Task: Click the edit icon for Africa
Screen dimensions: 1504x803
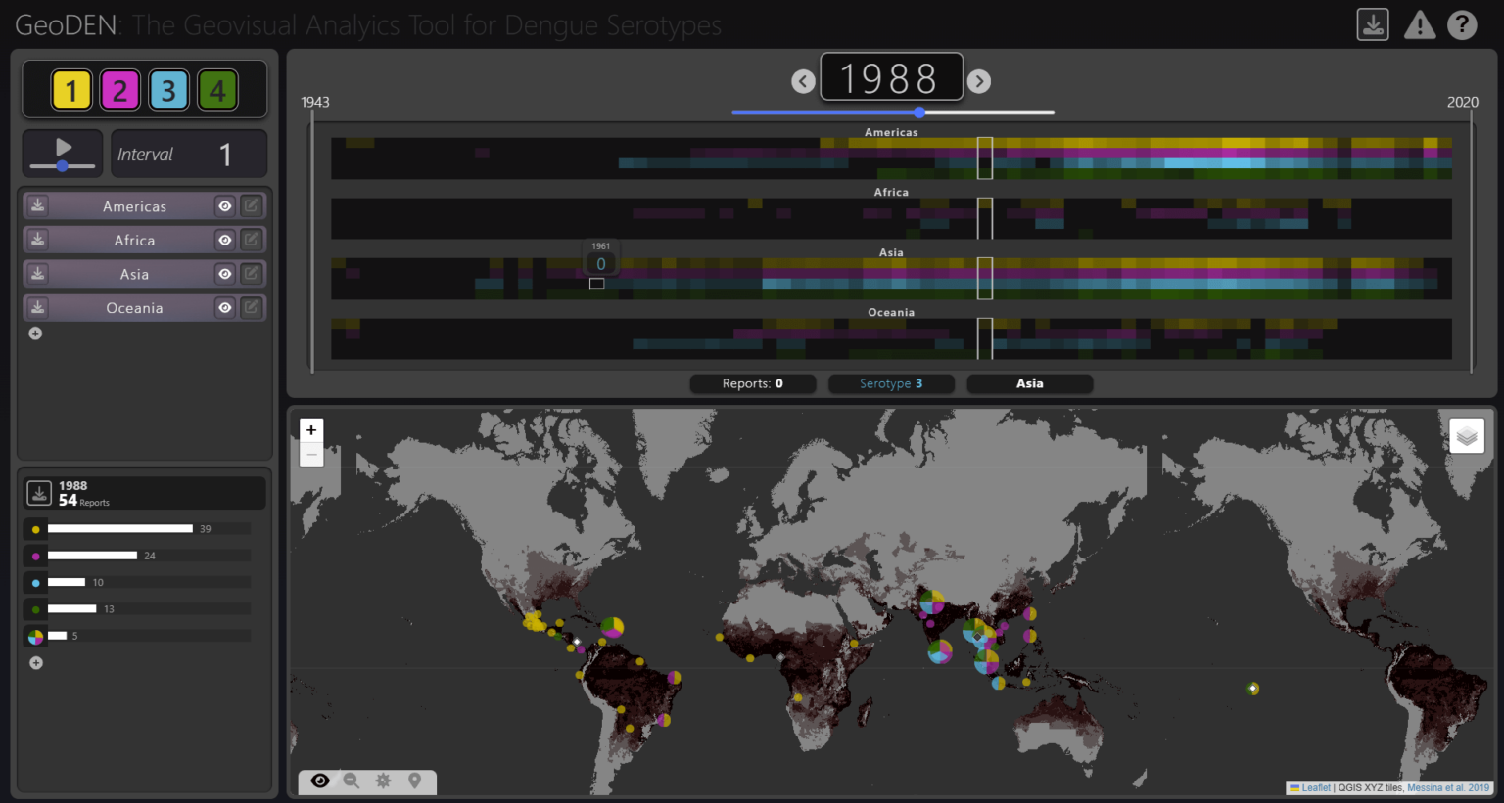Action: point(252,240)
